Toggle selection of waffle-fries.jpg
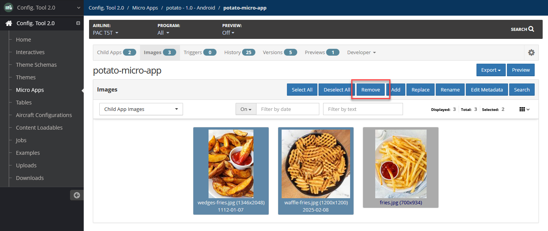 [316, 171]
